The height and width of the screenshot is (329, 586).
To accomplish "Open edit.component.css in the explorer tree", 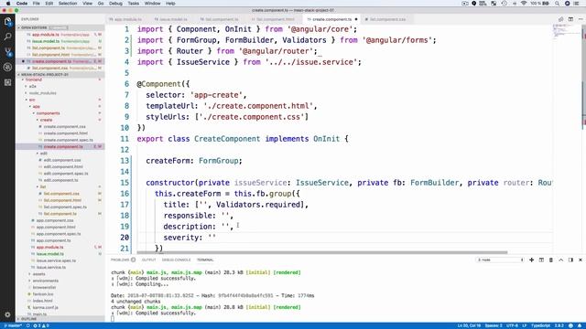I will pyautogui.click(x=62, y=160).
